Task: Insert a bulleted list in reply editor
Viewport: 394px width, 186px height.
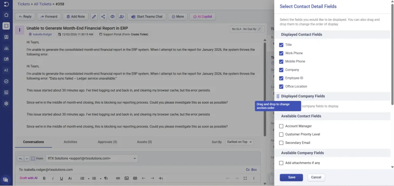Action: click(94, 178)
